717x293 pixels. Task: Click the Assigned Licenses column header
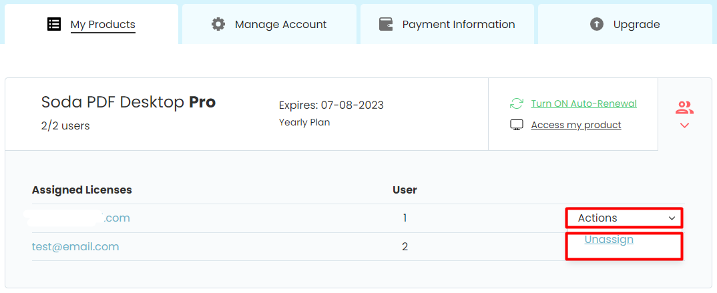point(82,190)
